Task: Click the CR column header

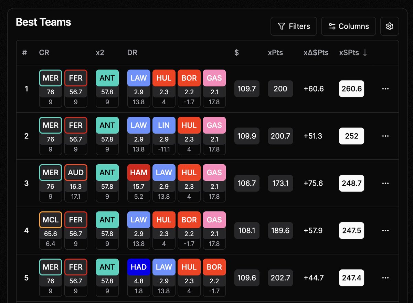Action: coord(44,53)
